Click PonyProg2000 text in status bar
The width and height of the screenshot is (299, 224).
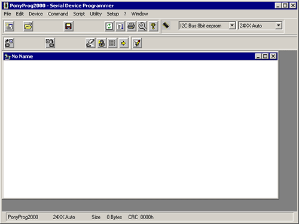click(23, 217)
